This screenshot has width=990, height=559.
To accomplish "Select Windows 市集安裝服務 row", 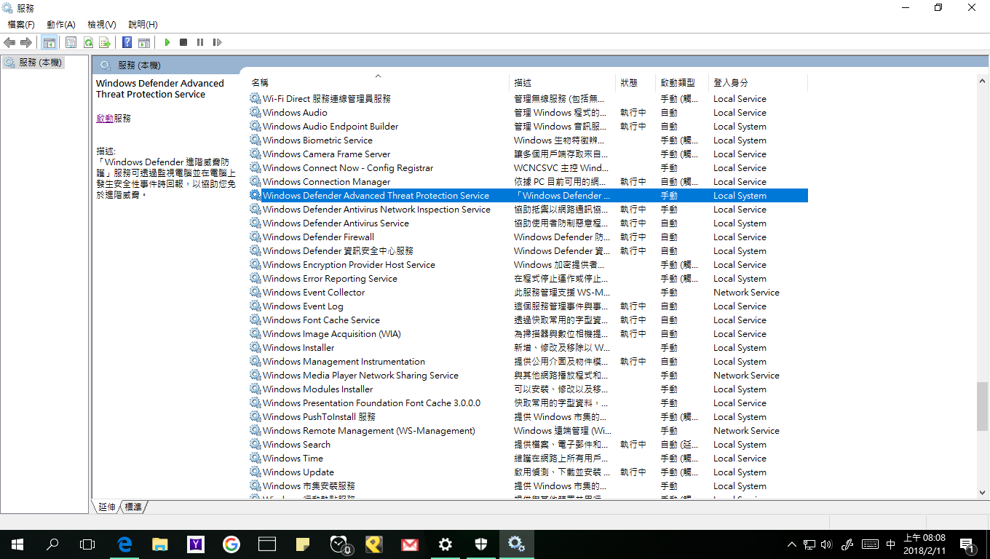I will coord(528,485).
